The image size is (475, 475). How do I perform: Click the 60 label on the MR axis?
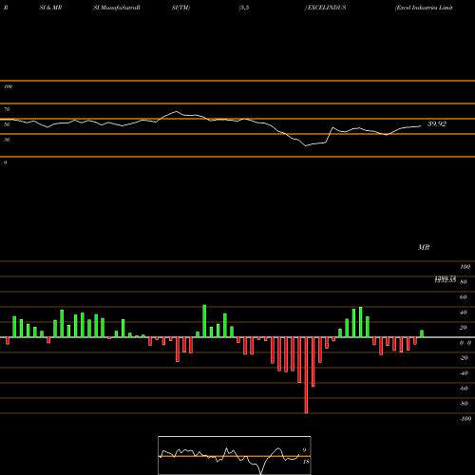point(464,297)
